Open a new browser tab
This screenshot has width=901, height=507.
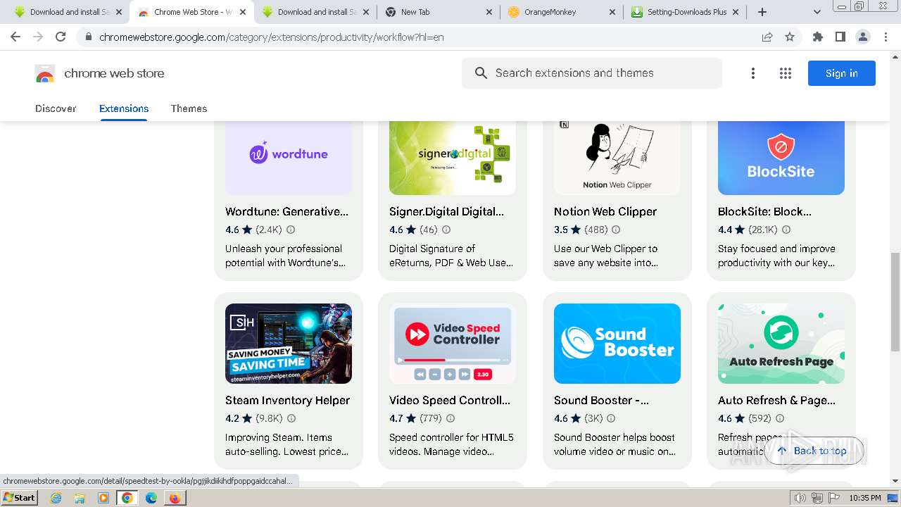[x=762, y=12]
